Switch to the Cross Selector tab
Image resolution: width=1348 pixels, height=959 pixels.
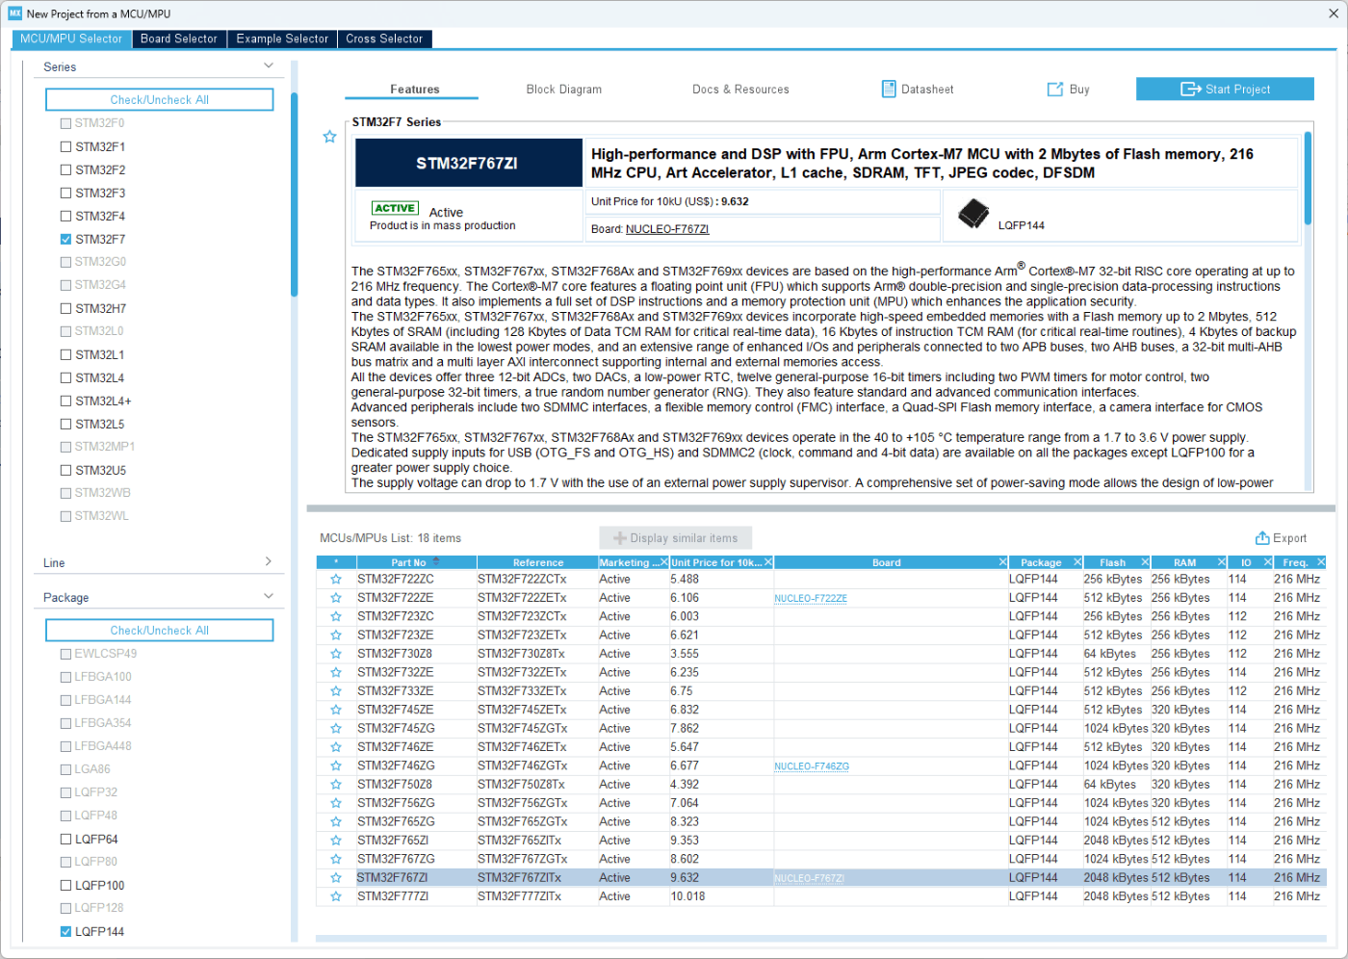[384, 39]
